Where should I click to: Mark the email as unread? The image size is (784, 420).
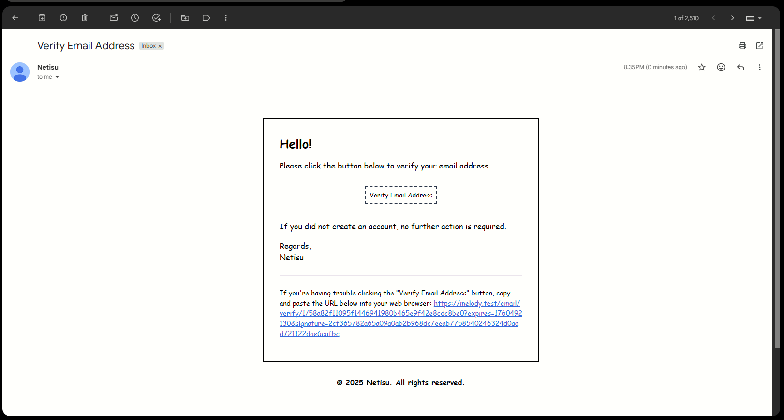tap(114, 18)
